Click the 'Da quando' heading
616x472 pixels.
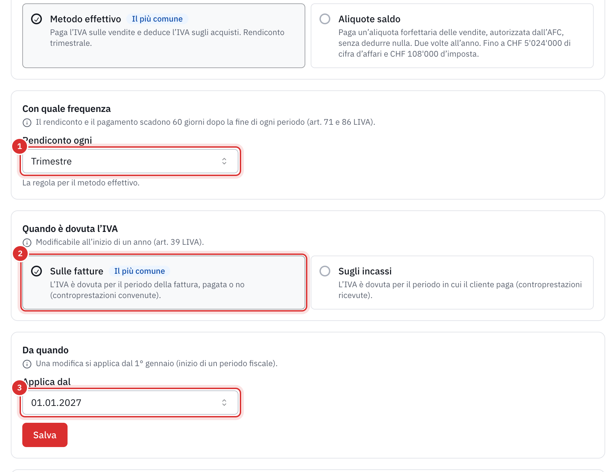point(46,350)
